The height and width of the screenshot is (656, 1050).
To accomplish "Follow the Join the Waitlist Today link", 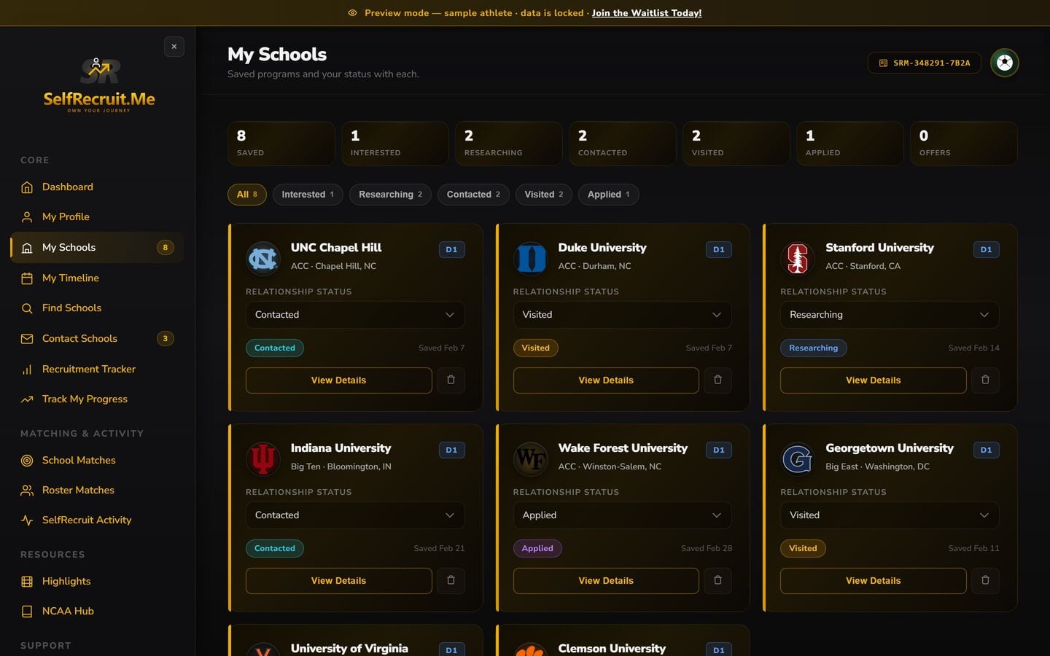I will 647,13.
